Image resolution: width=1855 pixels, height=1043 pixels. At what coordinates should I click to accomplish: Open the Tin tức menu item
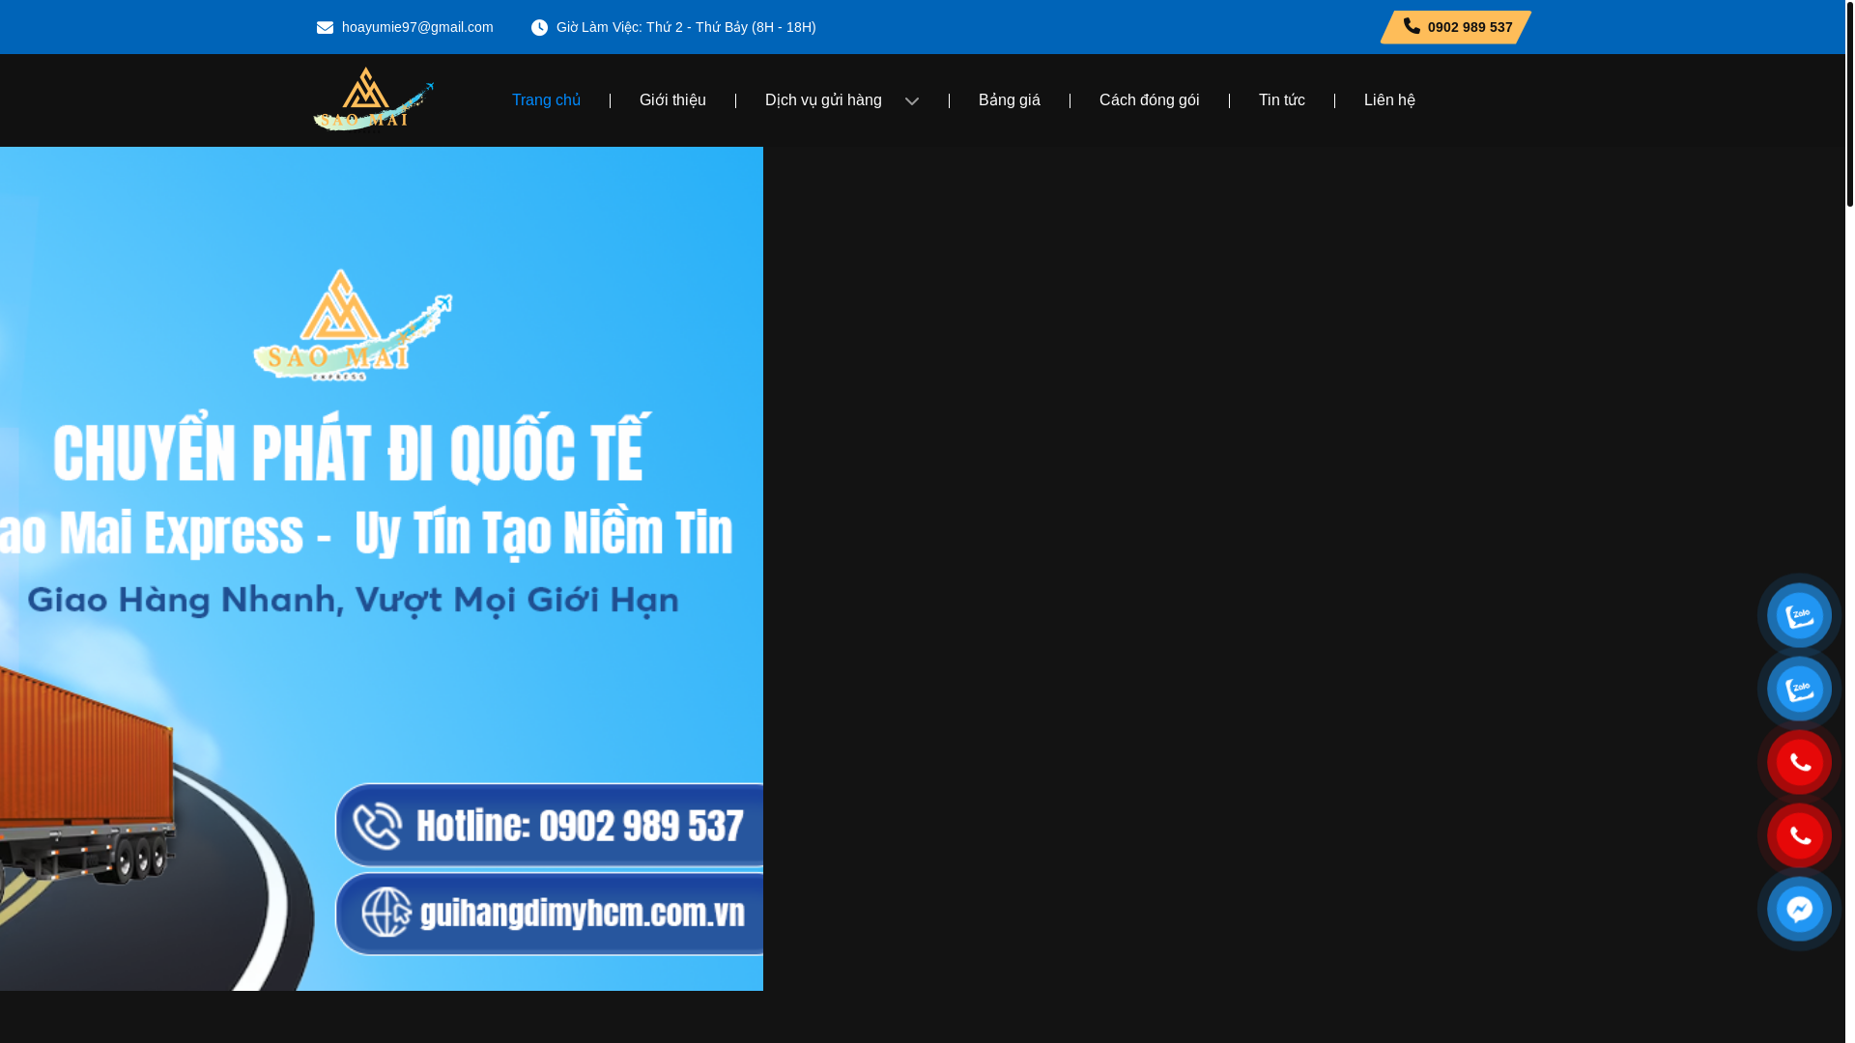[1281, 100]
